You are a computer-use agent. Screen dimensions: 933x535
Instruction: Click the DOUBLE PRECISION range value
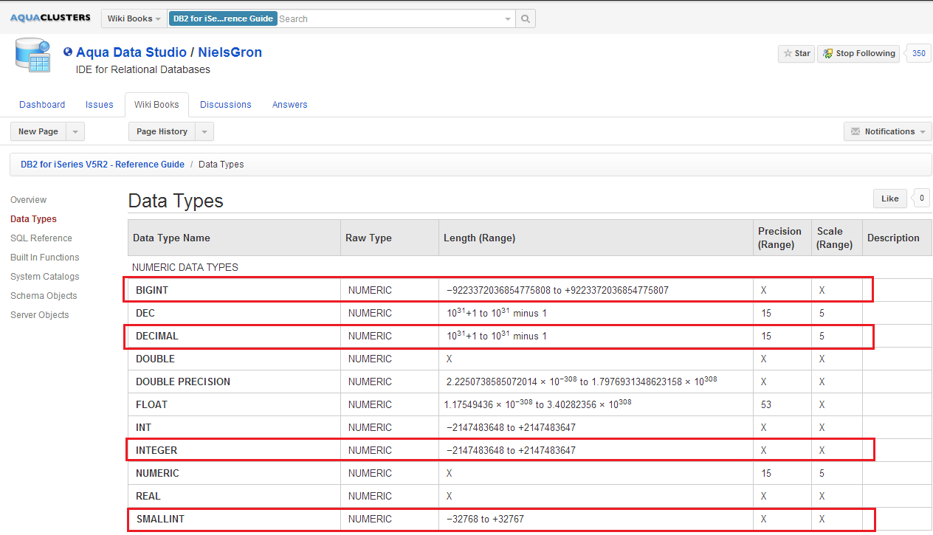click(x=582, y=381)
